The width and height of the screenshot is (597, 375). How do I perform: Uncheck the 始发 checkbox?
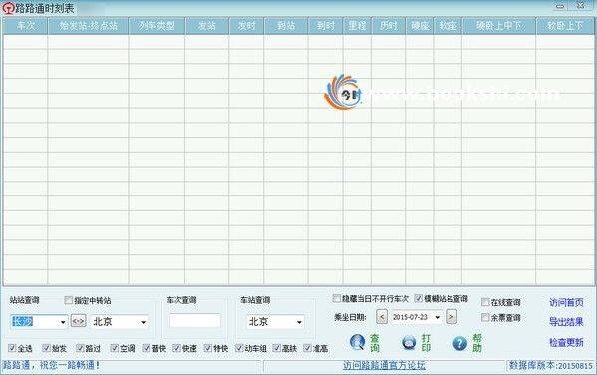click(x=46, y=347)
